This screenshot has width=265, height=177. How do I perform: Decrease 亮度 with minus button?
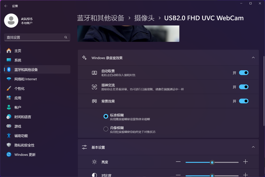point(178,162)
